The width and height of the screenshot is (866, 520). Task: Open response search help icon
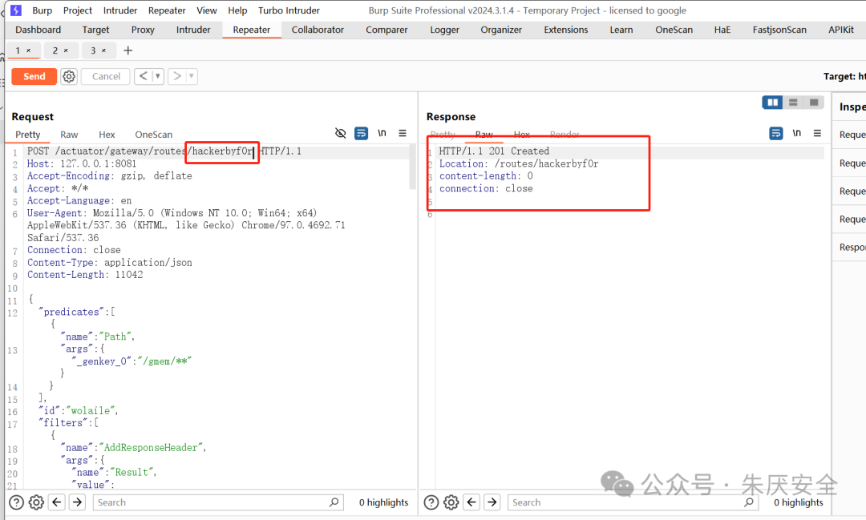coord(431,502)
